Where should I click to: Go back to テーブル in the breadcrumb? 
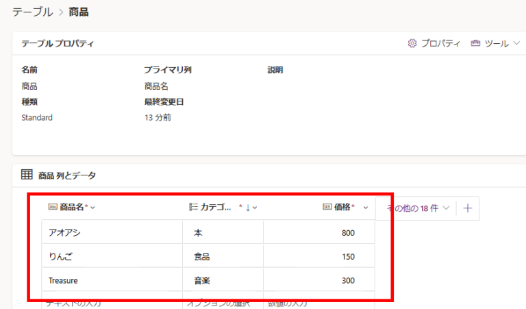32,12
